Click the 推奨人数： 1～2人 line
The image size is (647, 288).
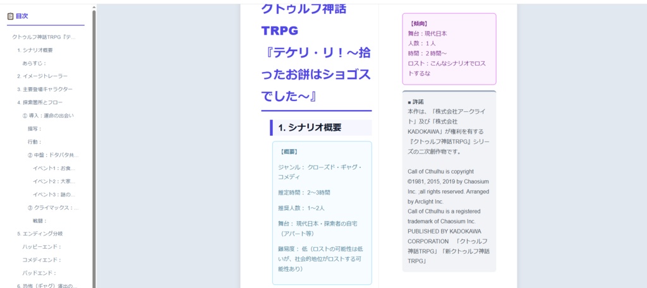(301, 208)
